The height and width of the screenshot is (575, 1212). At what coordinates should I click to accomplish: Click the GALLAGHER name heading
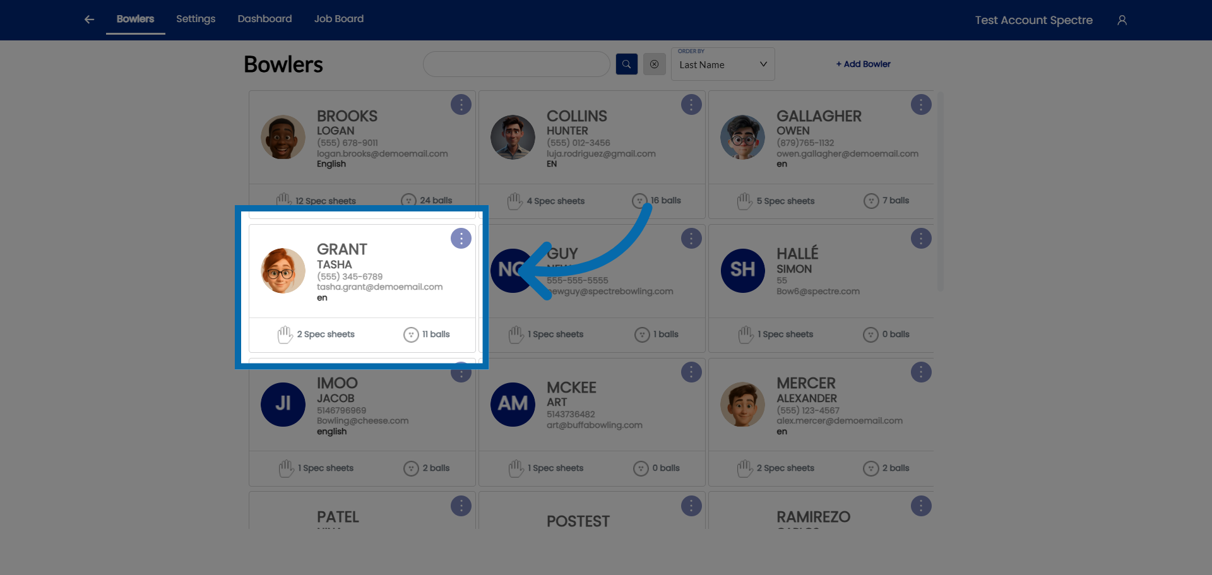(x=819, y=116)
